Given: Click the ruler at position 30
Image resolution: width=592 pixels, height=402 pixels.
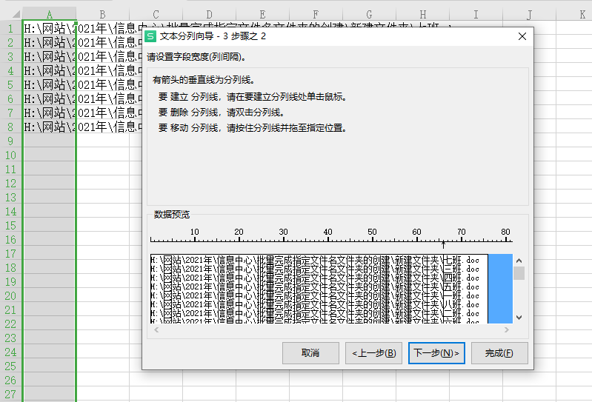Looking at the screenshot, I should tap(283, 238).
